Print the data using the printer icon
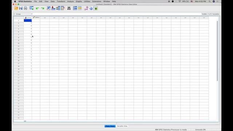 [x=25, y=8]
